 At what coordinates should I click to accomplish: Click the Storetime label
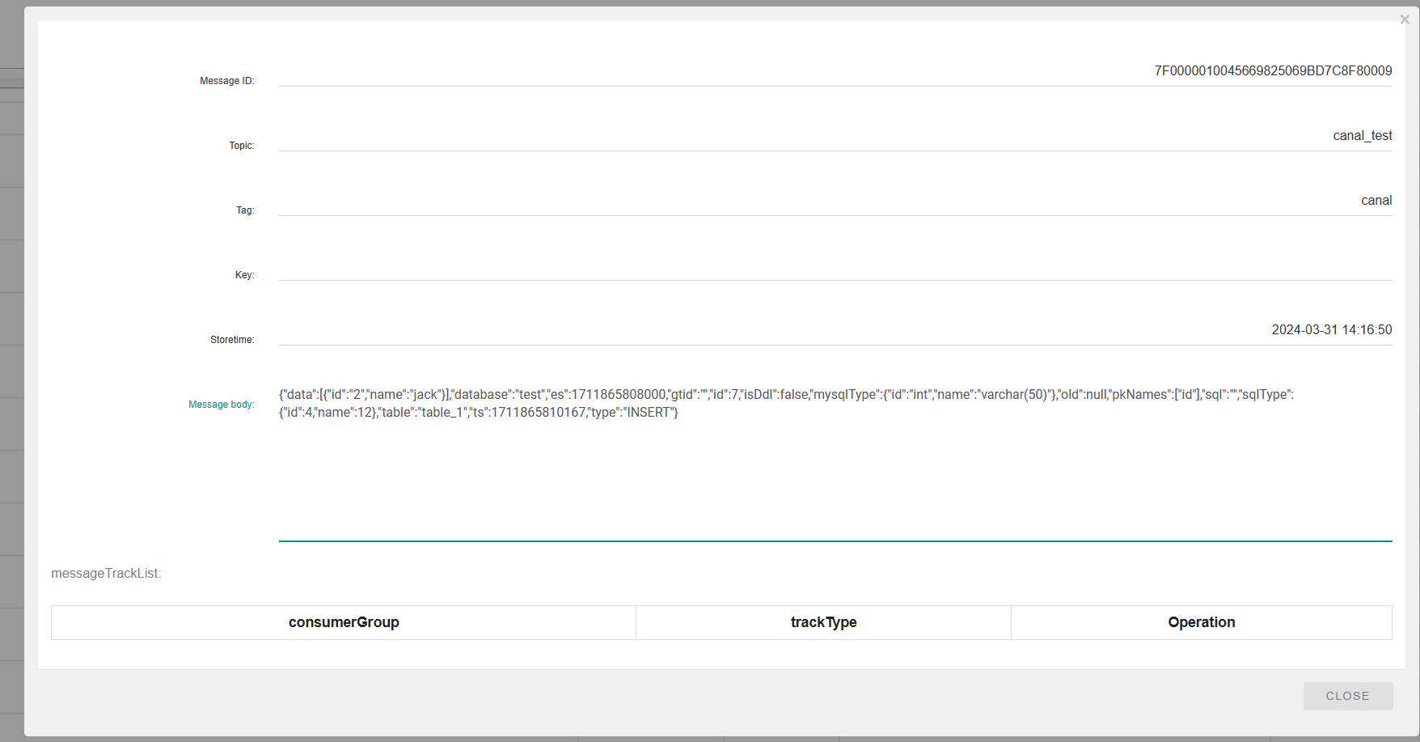pyautogui.click(x=232, y=340)
